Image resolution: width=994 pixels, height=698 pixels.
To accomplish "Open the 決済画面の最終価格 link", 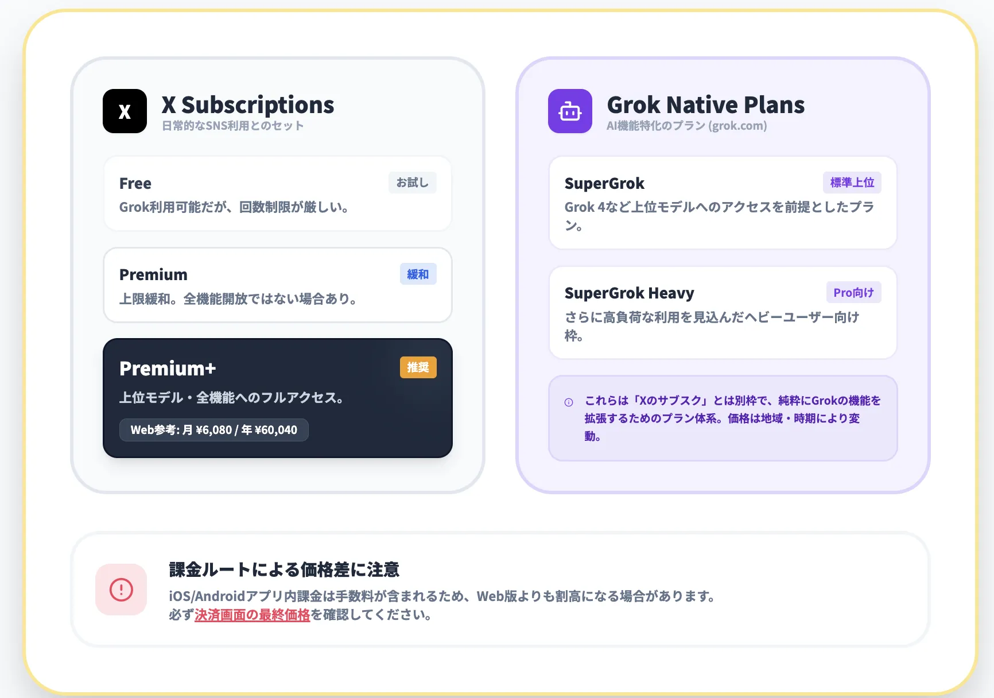I will coord(252,615).
